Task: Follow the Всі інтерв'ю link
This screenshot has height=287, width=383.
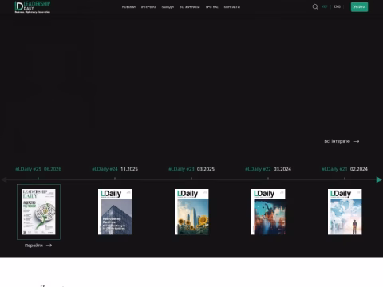Action: [x=337, y=141]
